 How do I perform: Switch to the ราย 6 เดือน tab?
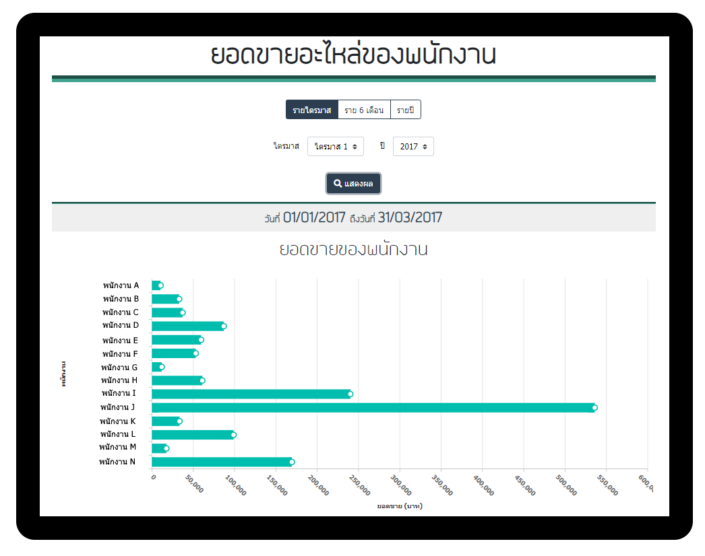tap(364, 110)
